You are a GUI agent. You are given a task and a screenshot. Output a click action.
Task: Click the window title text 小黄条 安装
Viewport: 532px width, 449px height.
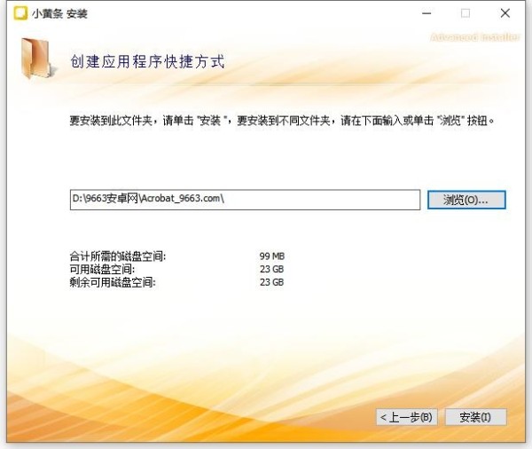(59, 14)
